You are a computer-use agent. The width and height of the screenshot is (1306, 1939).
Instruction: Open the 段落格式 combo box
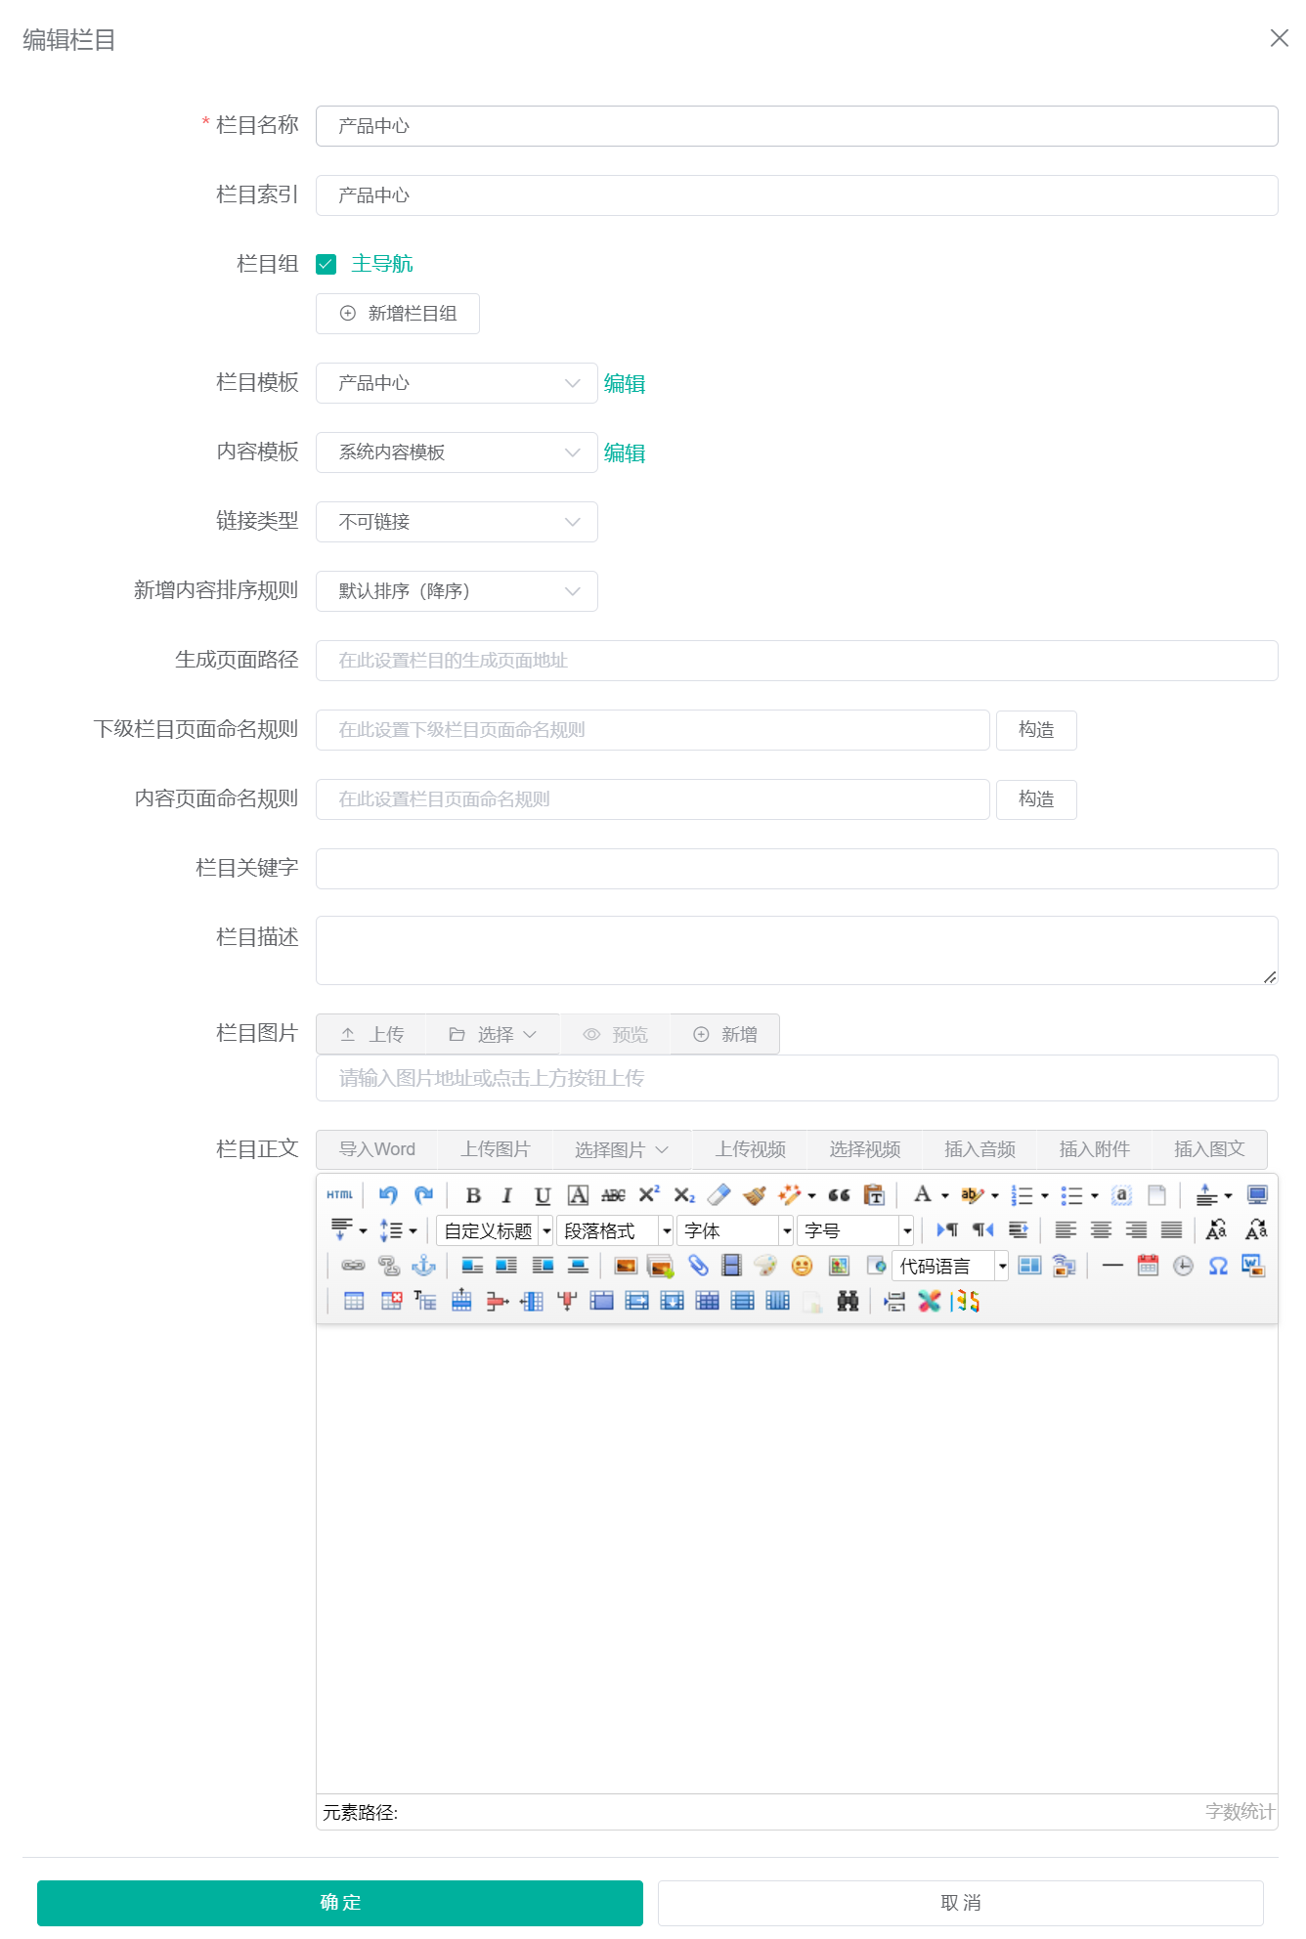click(615, 1230)
